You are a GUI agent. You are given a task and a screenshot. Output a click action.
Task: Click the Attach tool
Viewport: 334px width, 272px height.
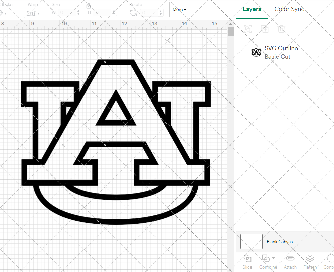(290, 262)
